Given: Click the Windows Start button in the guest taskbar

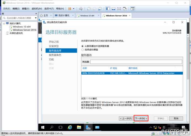Looking at the screenshot, I should pos(43,127).
